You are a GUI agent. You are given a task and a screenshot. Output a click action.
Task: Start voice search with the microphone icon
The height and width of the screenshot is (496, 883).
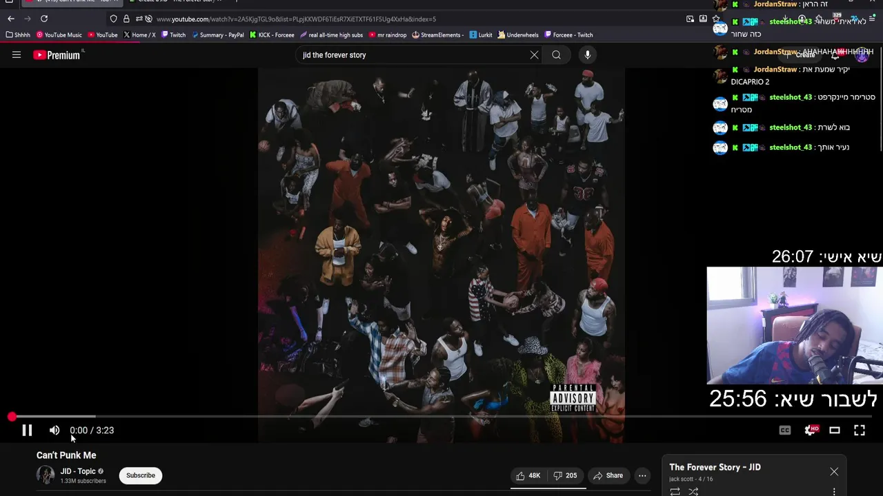click(x=588, y=55)
